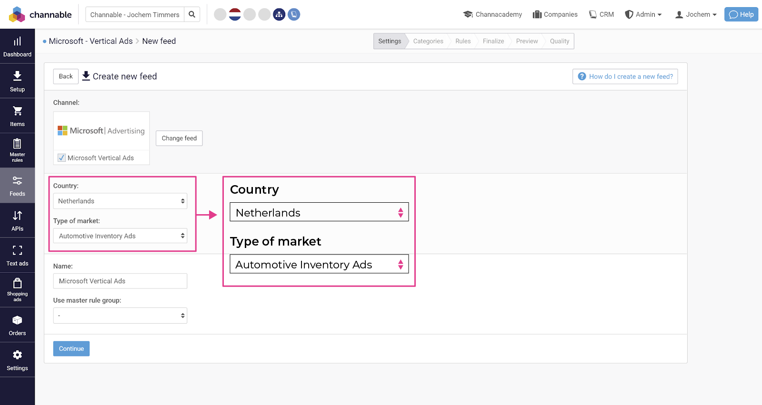Open Text ads in sidebar
Viewport: 762px width, 405px height.
[x=17, y=256]
